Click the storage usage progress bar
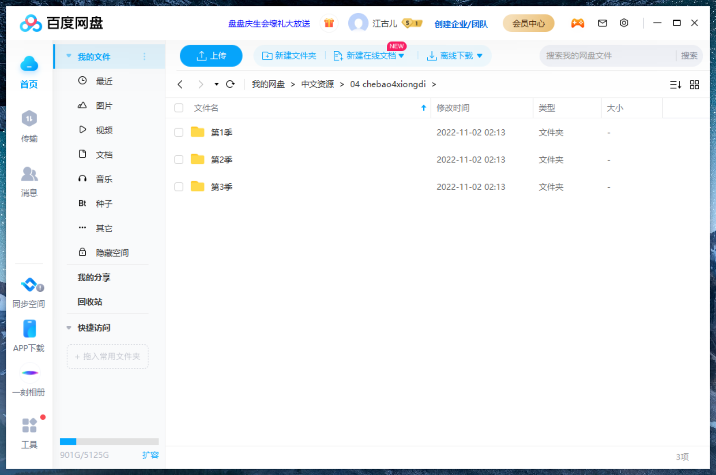 [x=109, y=441]
